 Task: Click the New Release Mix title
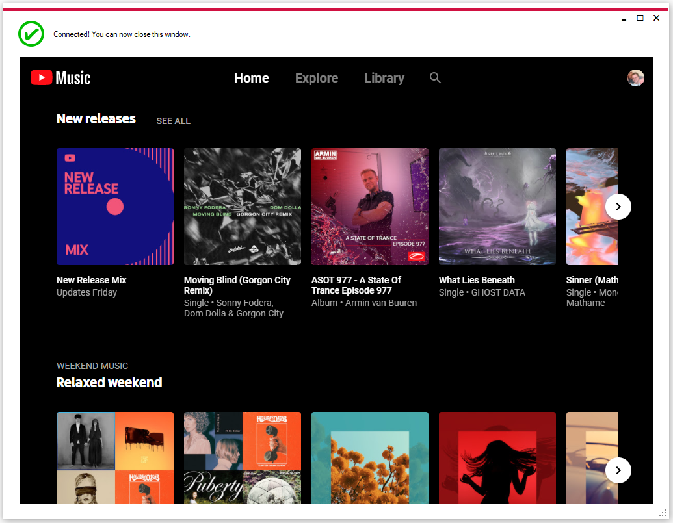click(x=92, y=280)
